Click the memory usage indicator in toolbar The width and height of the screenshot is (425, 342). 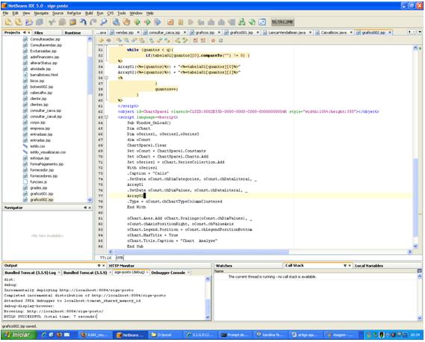tap(282, 22)
